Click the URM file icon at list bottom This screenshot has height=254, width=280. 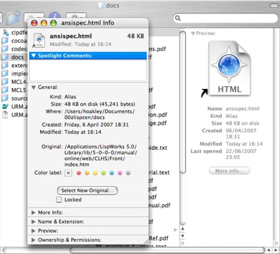tap(5, 115)
